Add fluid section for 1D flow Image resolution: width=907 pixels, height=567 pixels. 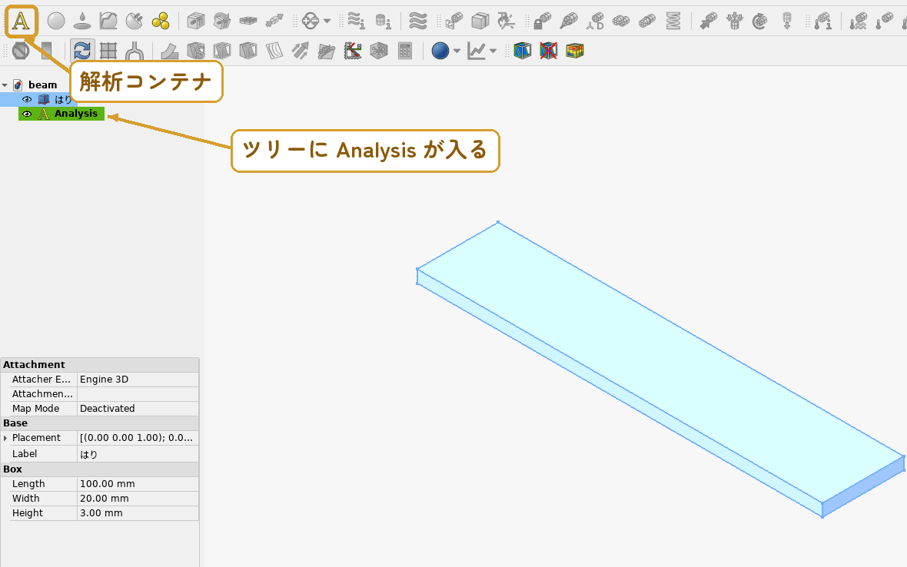(274, 22)
